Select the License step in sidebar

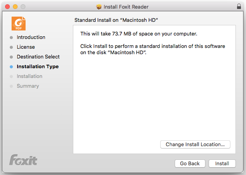point(26,47)
